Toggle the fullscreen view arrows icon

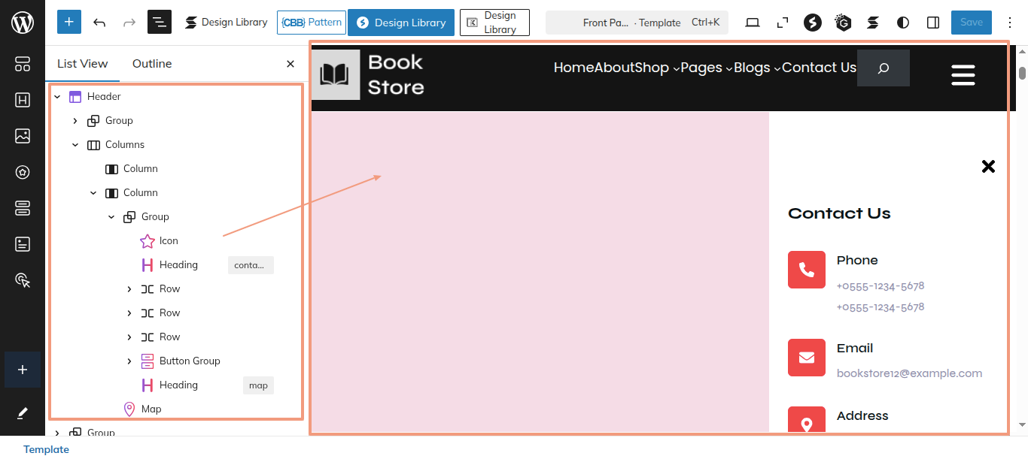tap(783, 23)
